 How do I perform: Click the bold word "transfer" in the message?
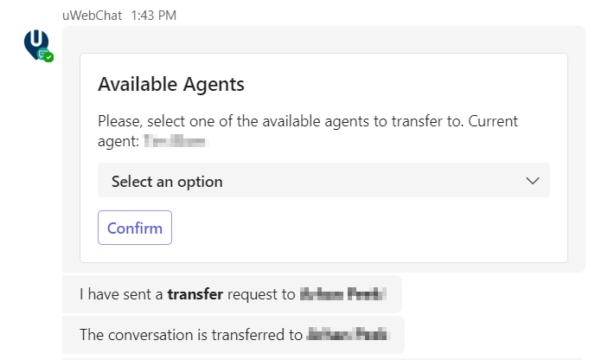point(195,294)
